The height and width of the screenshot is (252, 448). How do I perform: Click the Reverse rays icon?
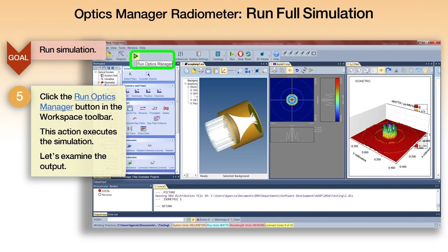pyautogui.click(x=143, y=109)
